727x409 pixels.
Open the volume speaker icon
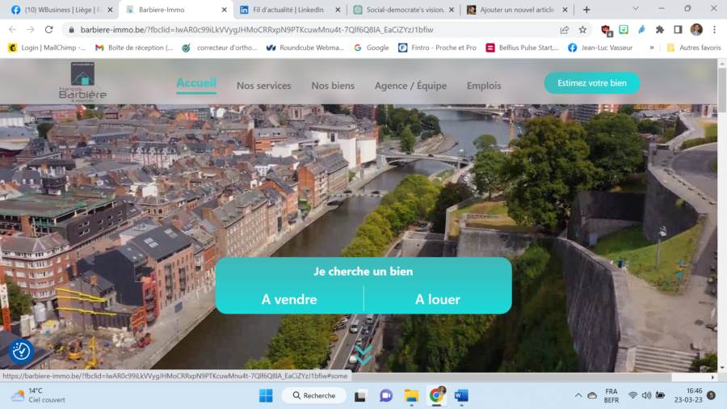pyautogui.click(x=646, y=395)
